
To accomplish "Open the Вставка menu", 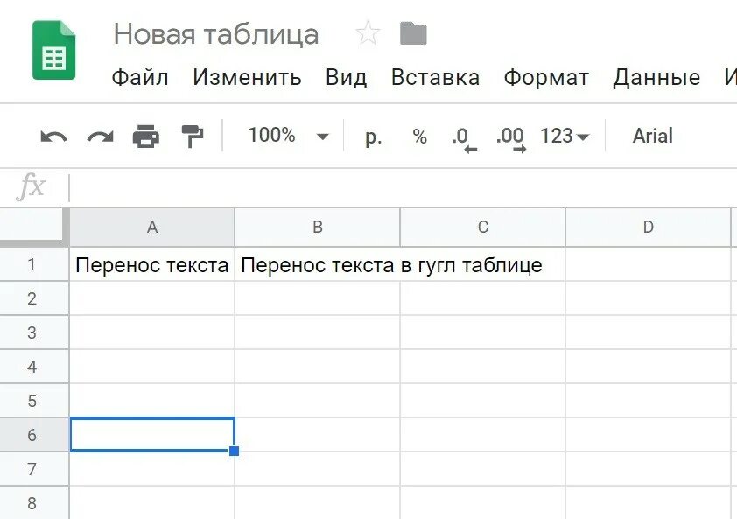I will (x=435, y=77).
